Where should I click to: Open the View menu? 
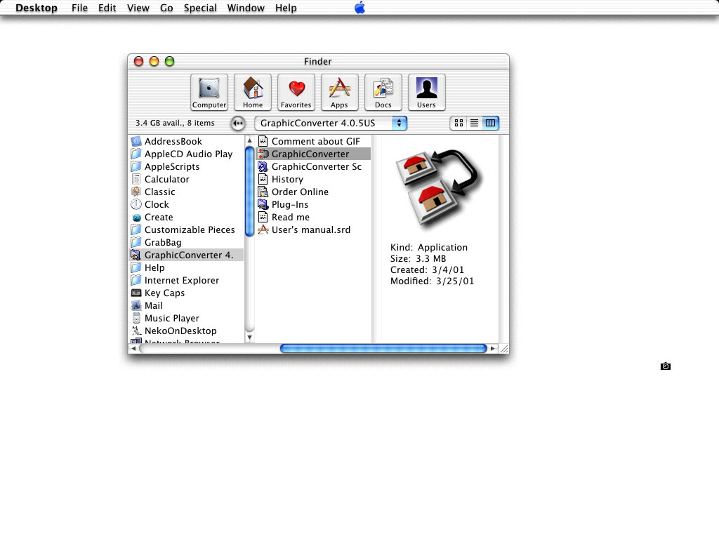tap(138, 8)
